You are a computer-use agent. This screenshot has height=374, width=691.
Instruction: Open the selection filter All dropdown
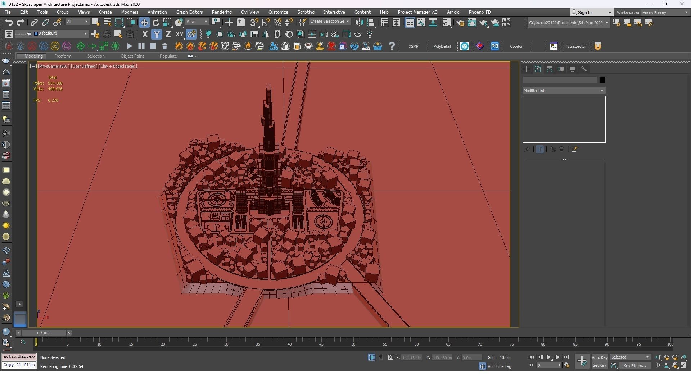77,22
